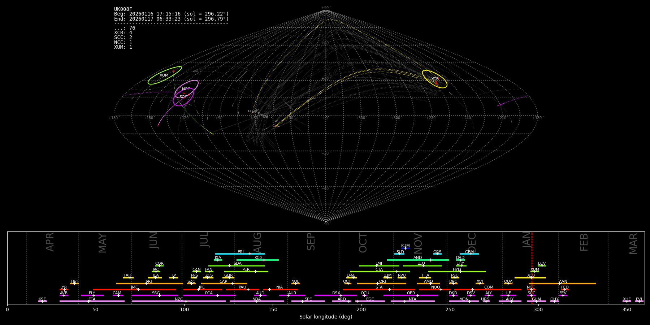
Task: Click the Solar longitude axis title
Action: (326, 317)
